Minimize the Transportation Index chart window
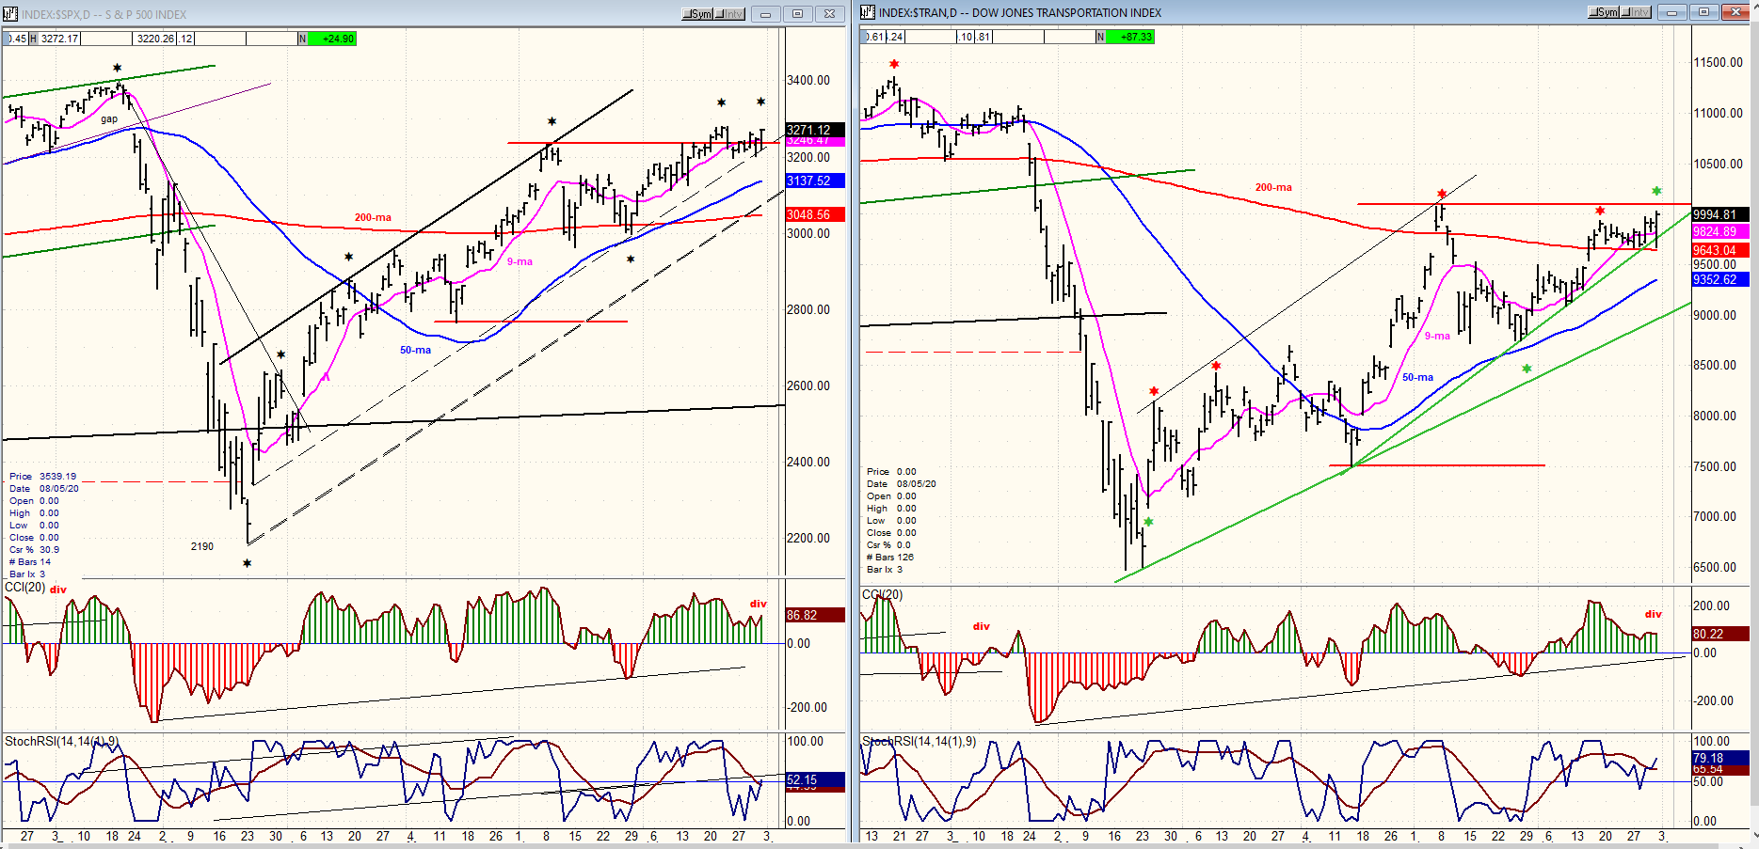Viewport: 1759px width, 849px height. tap(1671, 12)
